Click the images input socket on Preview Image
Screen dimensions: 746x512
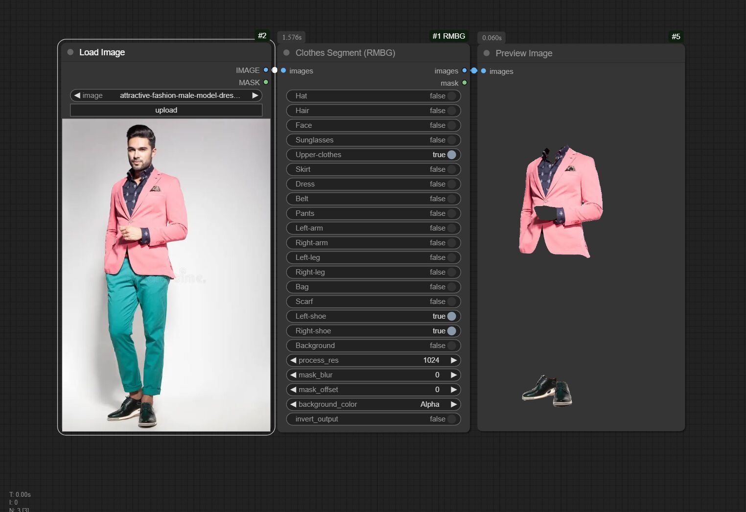(x=484, y=71)
